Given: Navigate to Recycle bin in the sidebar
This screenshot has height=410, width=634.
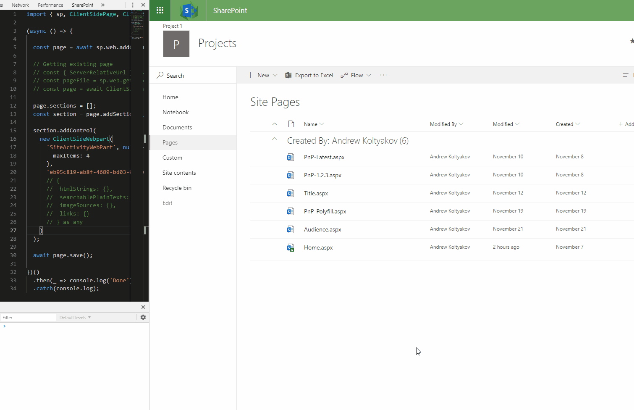Looking at the screenshot, I should [x=177, y=188].
